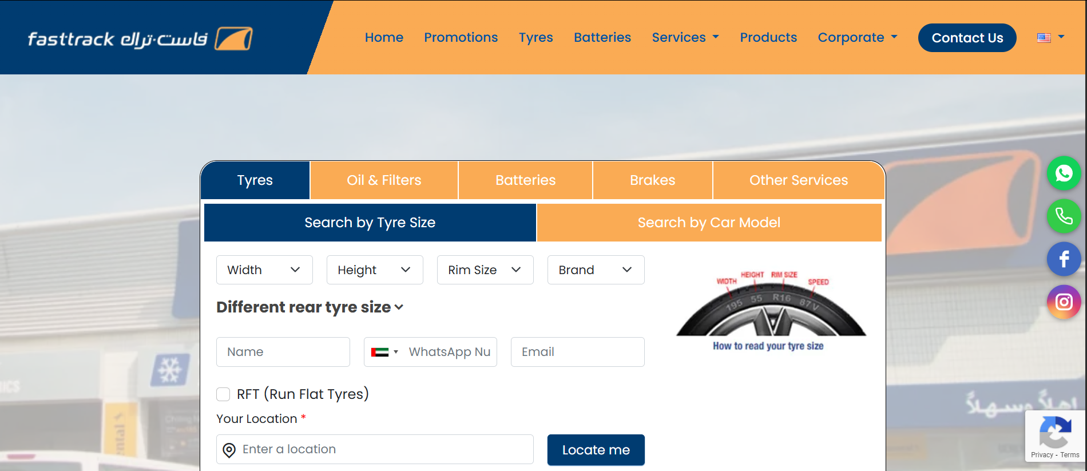Switch to the Batteries service tab

(525, 180)
